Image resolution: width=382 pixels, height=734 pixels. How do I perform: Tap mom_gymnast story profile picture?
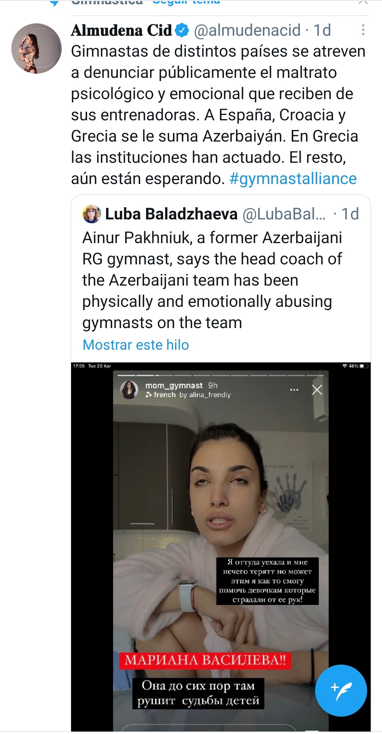pyautogui.click(x=129, y=390)
